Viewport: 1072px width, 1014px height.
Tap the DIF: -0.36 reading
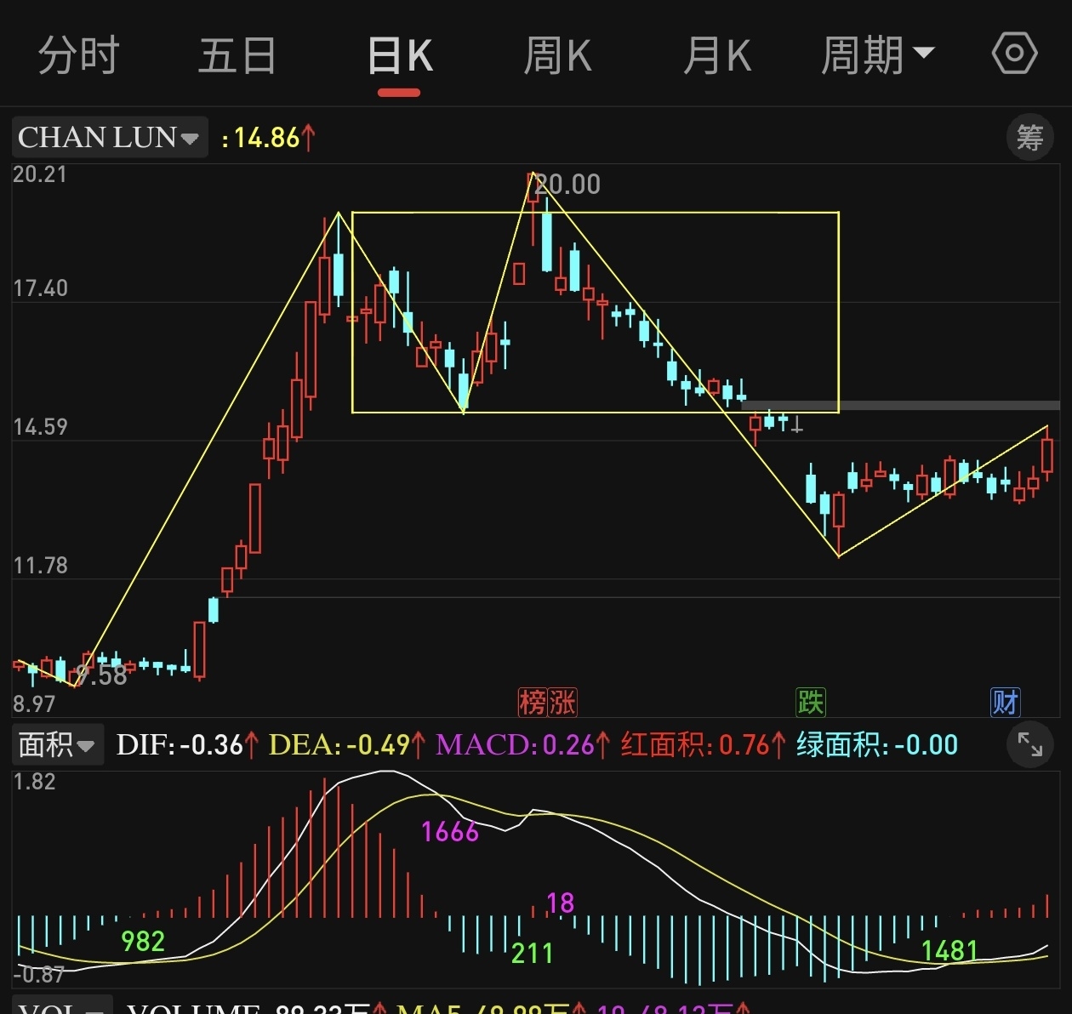click(187, 745)
